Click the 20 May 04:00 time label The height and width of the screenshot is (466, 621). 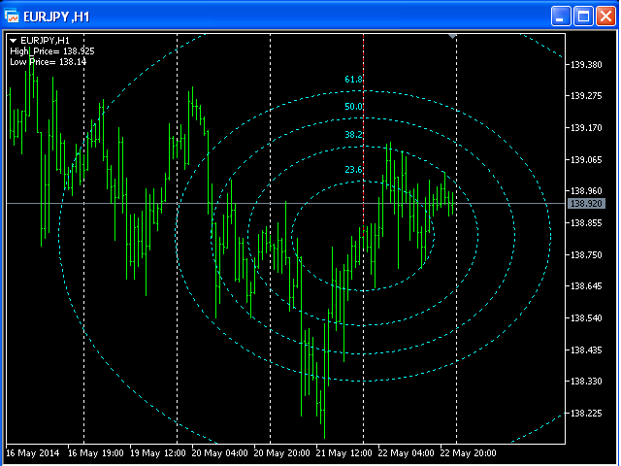[220, 453]
